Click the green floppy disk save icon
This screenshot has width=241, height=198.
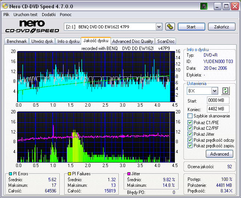[204, 6]
